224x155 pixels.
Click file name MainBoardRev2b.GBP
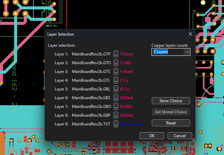point(91,115)
